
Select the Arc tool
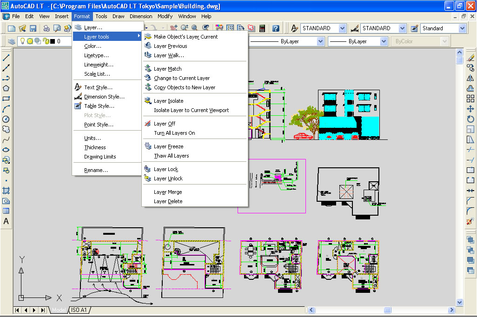point(6,109)
